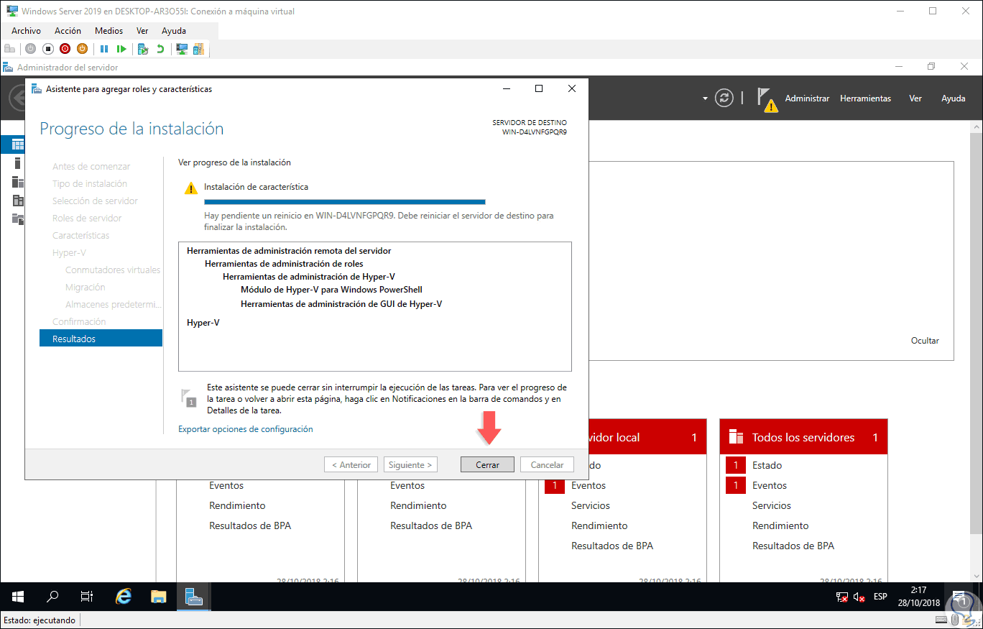This screenshot has height=629, width=983.
Task: Click Server Manager taskbar icon
Action: pyautogui.click(x=193, y=597)
